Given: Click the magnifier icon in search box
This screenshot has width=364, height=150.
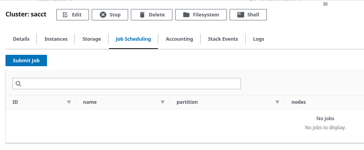Looking at the screenshot, I should click(x=18, y=83).
